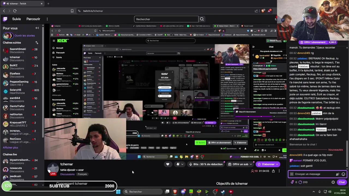
Task: Click microphone icon in system tray
Action: [x=319, y=192]
